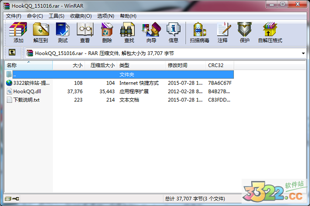
Task: Open the 查看 (View) tool
Action: click(85, 32)
